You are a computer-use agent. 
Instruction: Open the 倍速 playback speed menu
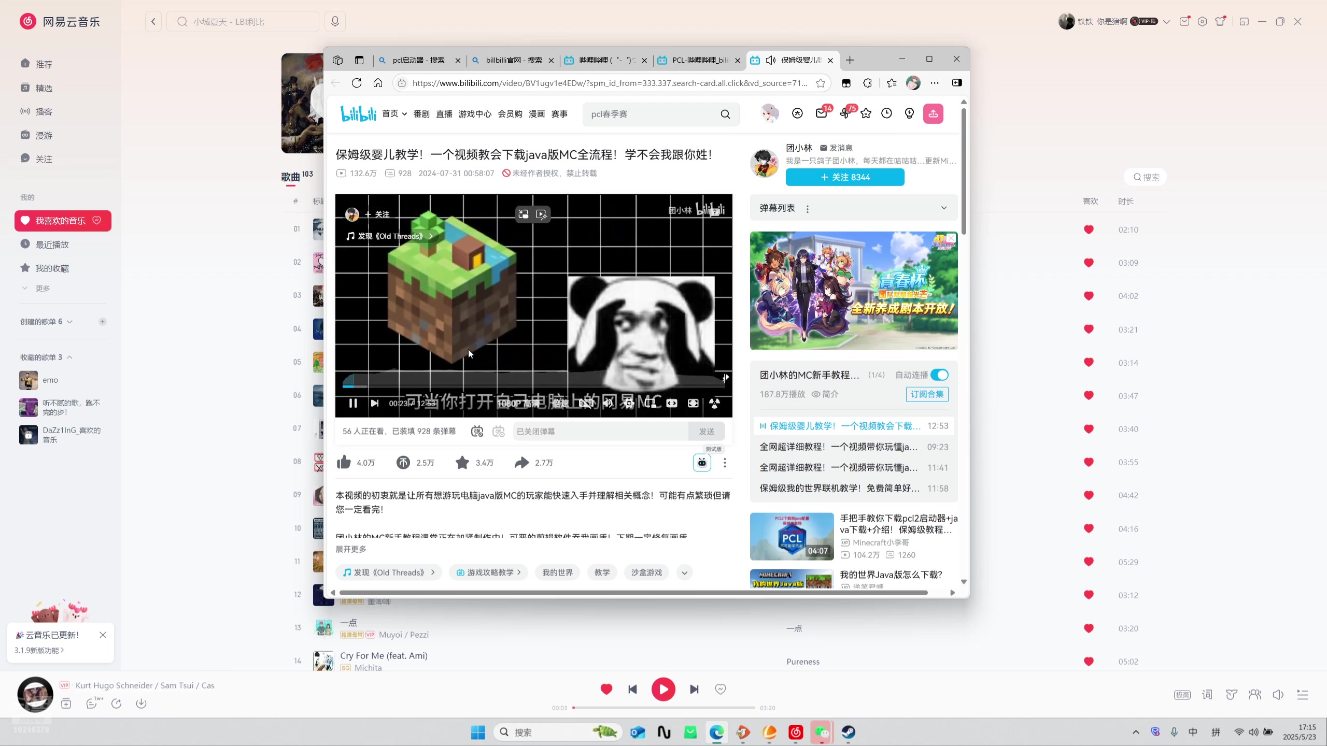coord(560,403)
